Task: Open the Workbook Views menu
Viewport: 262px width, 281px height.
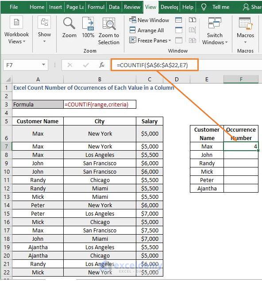Action: tap(16, 30)
